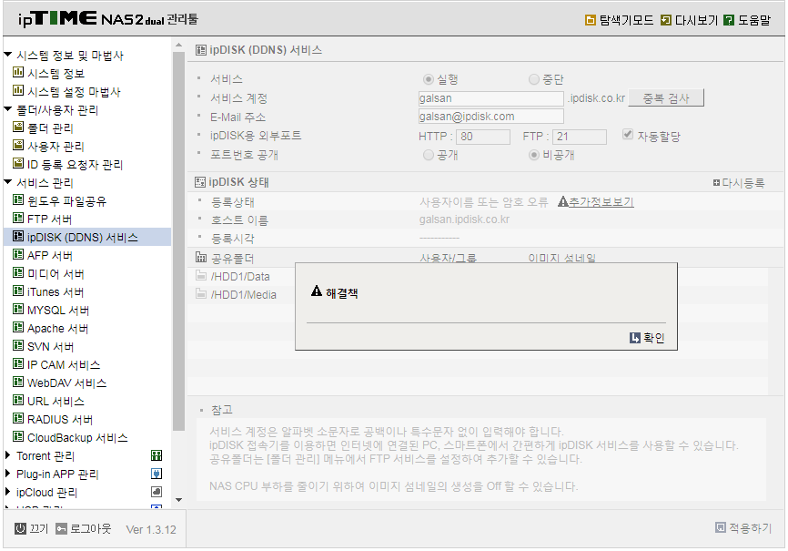Select the 비공개 port radio button

pos(534,155)
